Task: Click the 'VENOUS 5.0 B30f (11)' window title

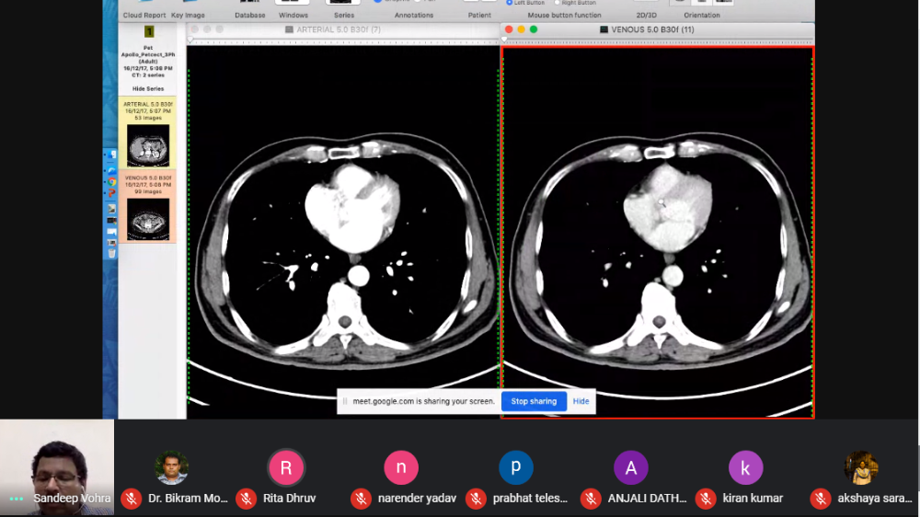Action: pyautogui.click(x=652, y=29)
